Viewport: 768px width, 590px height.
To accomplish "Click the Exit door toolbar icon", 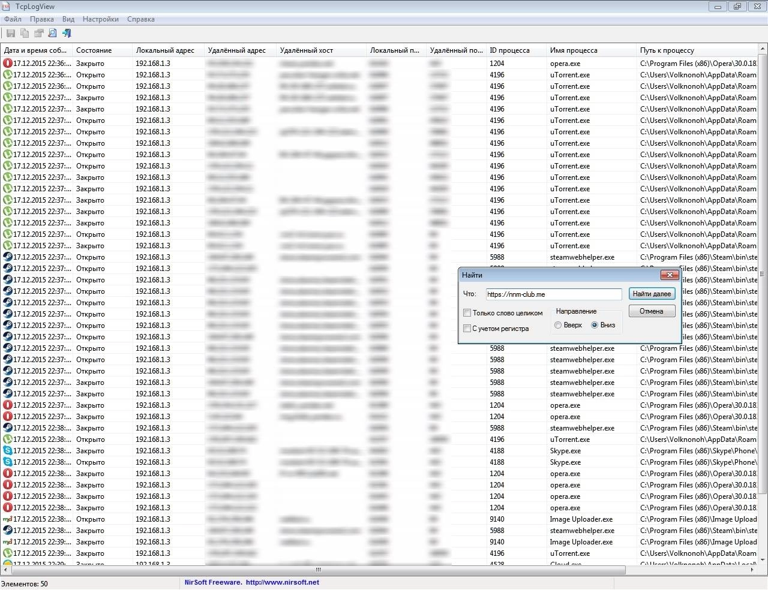I will click(x=67, y=34).
